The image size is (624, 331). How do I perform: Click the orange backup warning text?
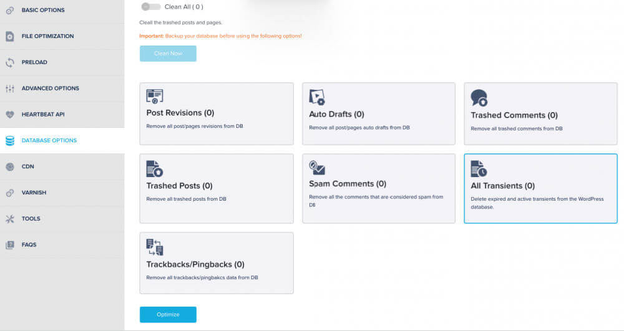pyautogui.click(x=220, y=36)
